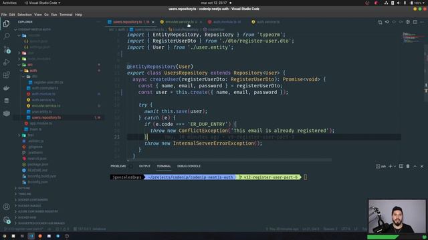Open the Docker view in activity bar
The height and width of the screenshot is (240, 428).
pos(6,88)
